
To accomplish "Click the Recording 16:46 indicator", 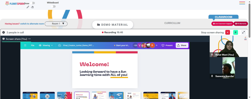I will click(x=112, y=32).
